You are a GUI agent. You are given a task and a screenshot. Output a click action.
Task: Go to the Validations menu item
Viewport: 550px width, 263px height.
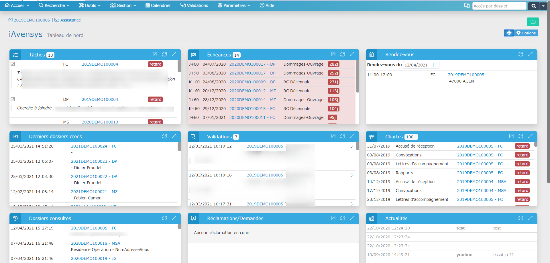(194, 5)
